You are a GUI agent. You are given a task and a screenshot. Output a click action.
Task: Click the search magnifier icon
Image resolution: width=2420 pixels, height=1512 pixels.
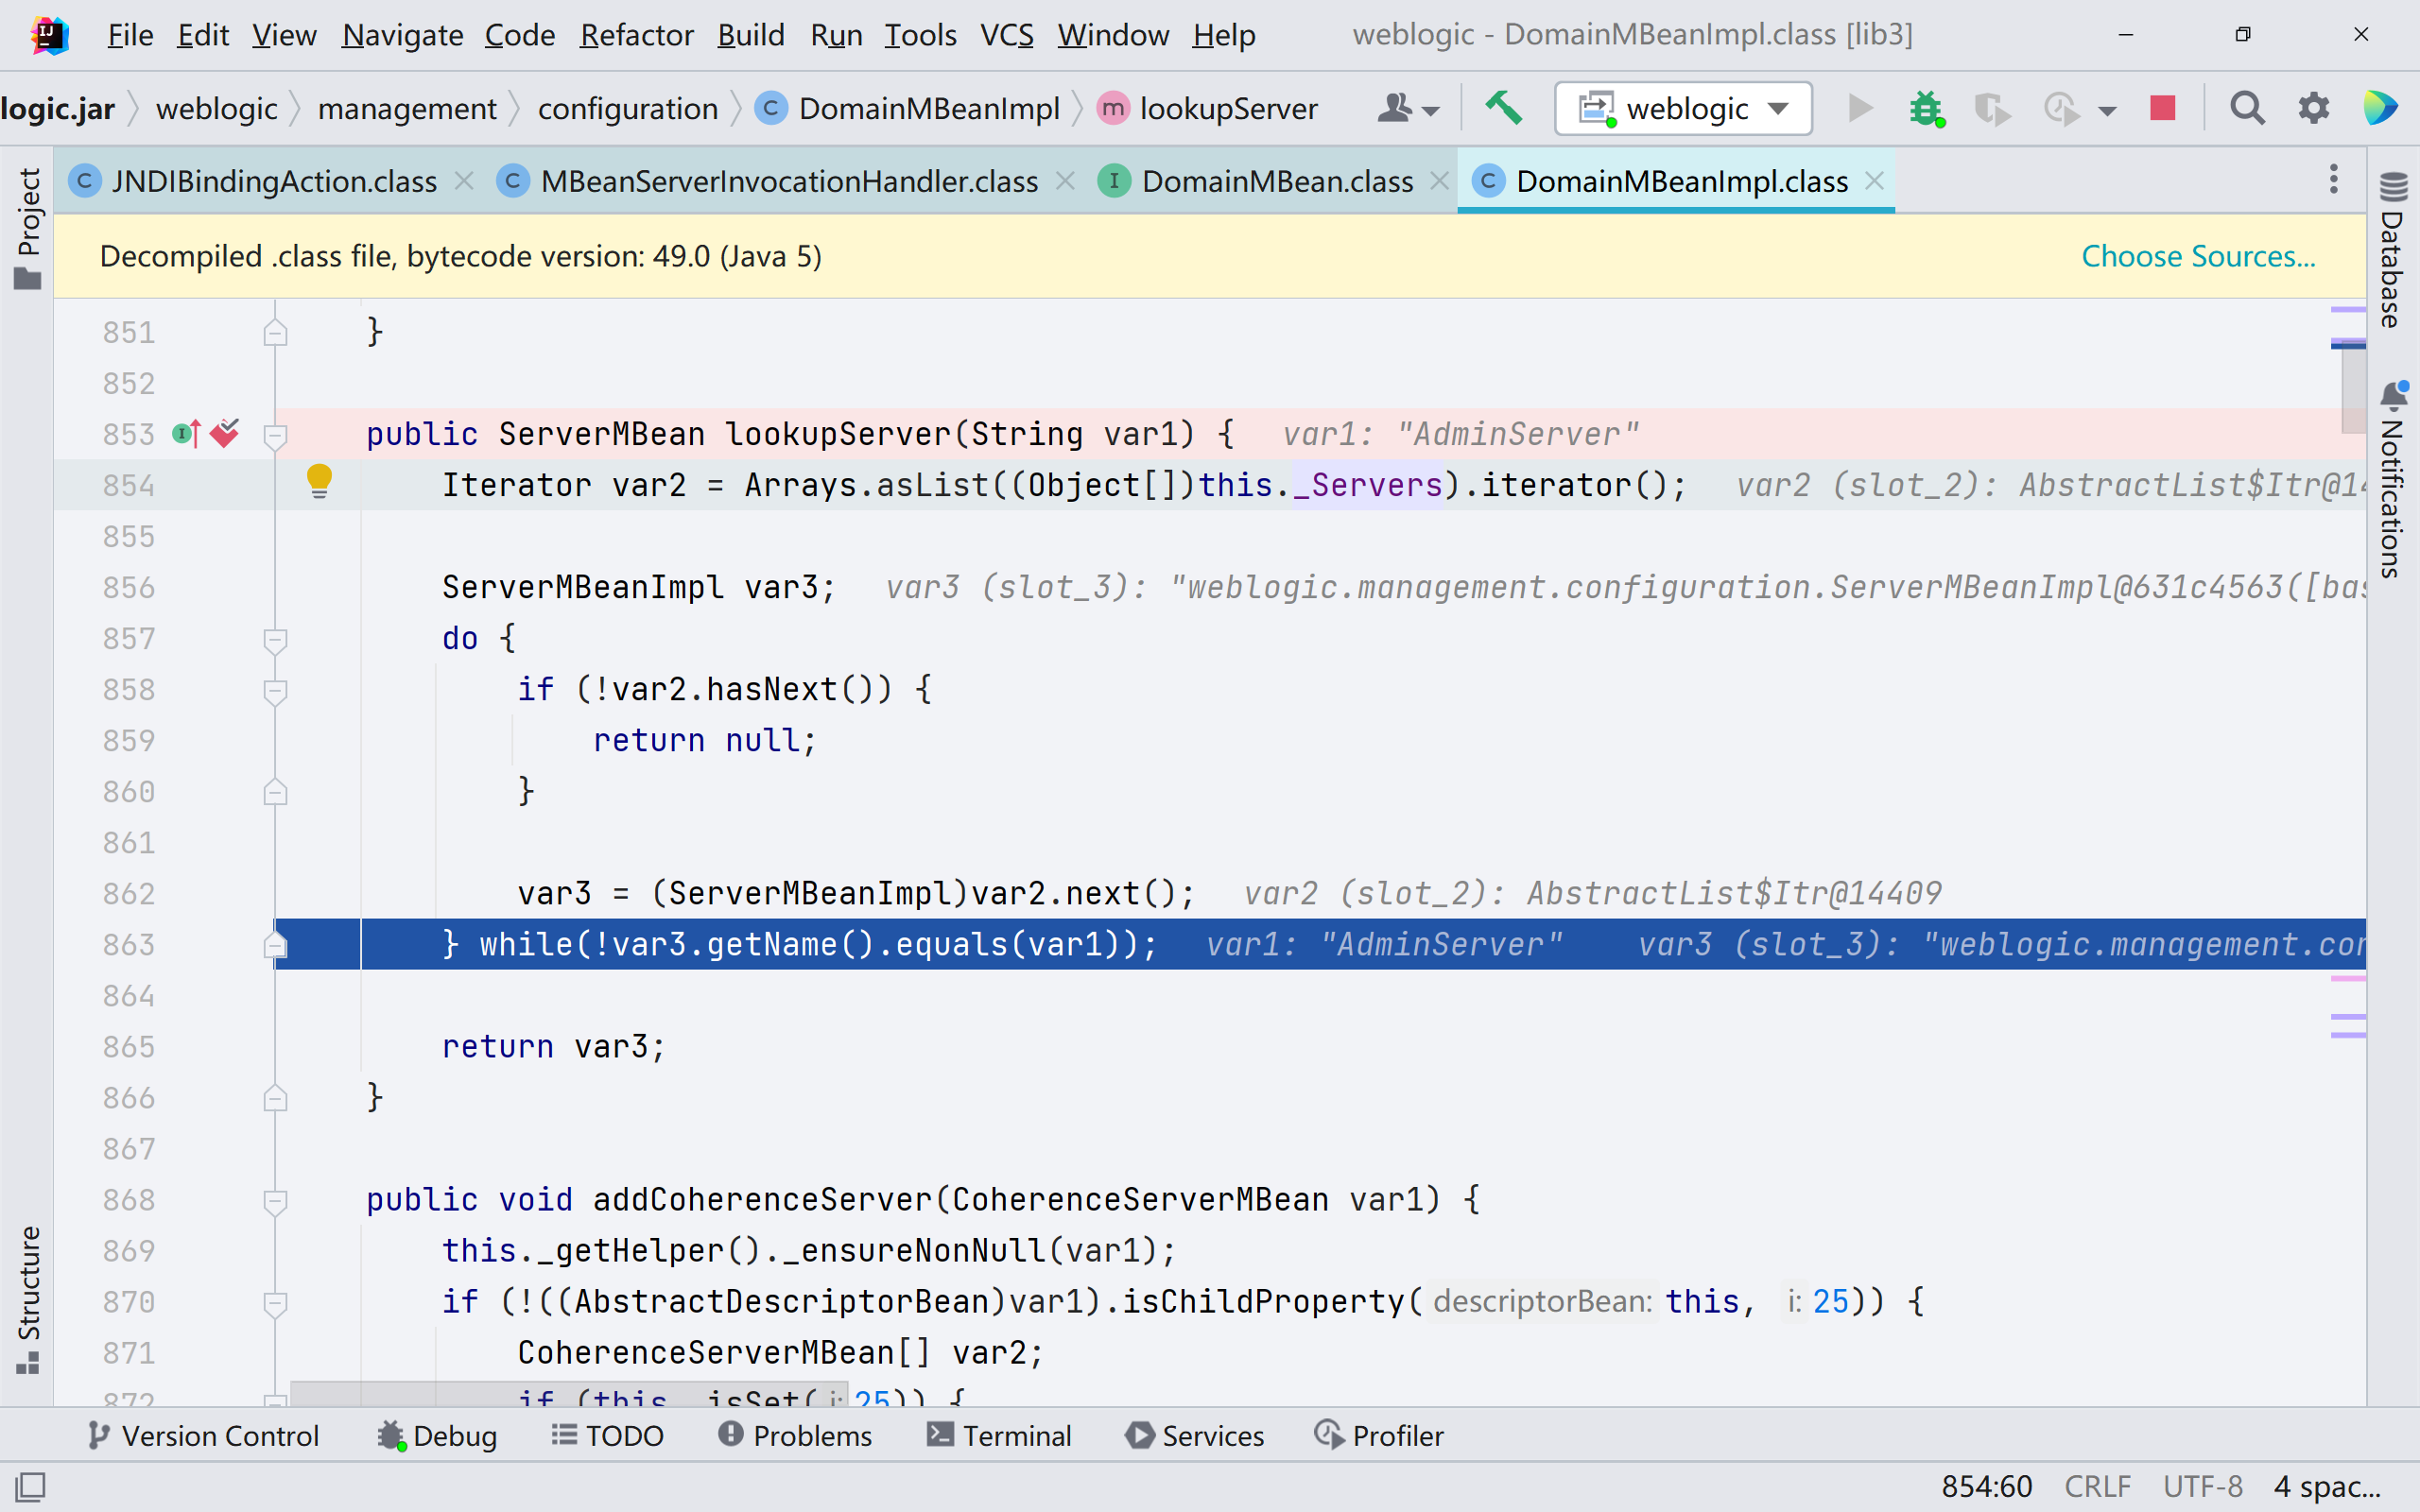tap(2249, 108)
